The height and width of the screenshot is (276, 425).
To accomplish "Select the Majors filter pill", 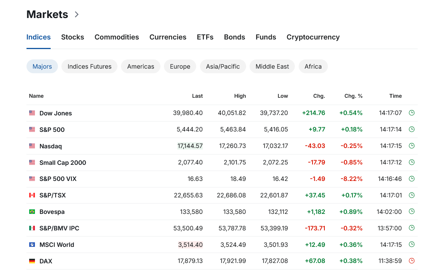I will (42, 66).
